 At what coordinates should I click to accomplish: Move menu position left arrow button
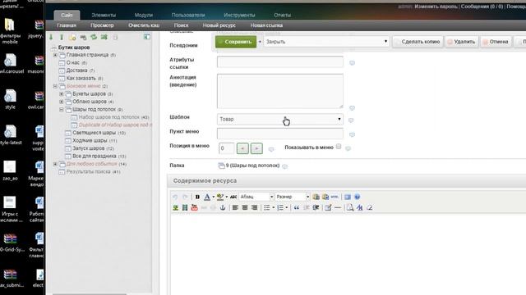(242, 148)
